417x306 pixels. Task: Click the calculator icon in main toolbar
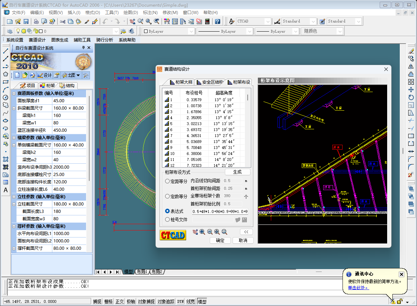point(207,21)
